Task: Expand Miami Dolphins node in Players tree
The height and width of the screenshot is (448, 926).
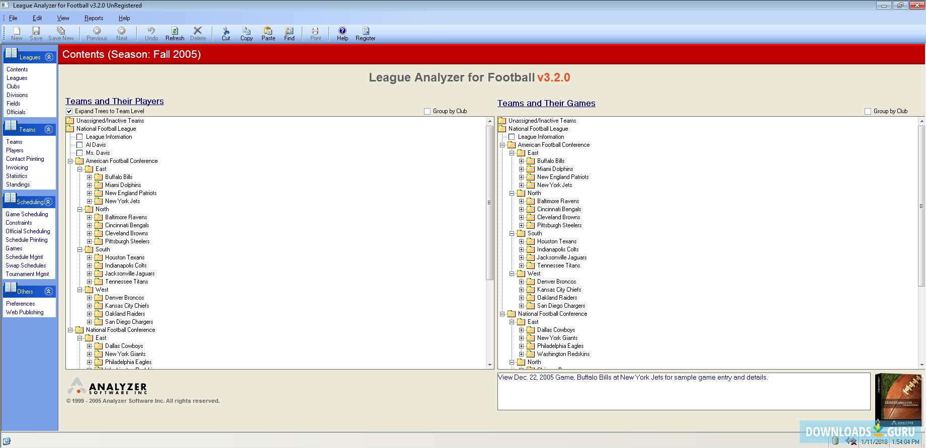Action: (x=89, y=185)
